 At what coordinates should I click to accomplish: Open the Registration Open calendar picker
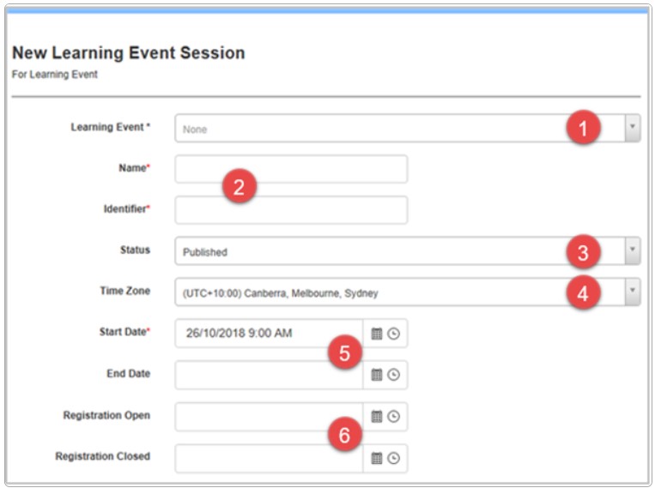(x=376, y=416)
